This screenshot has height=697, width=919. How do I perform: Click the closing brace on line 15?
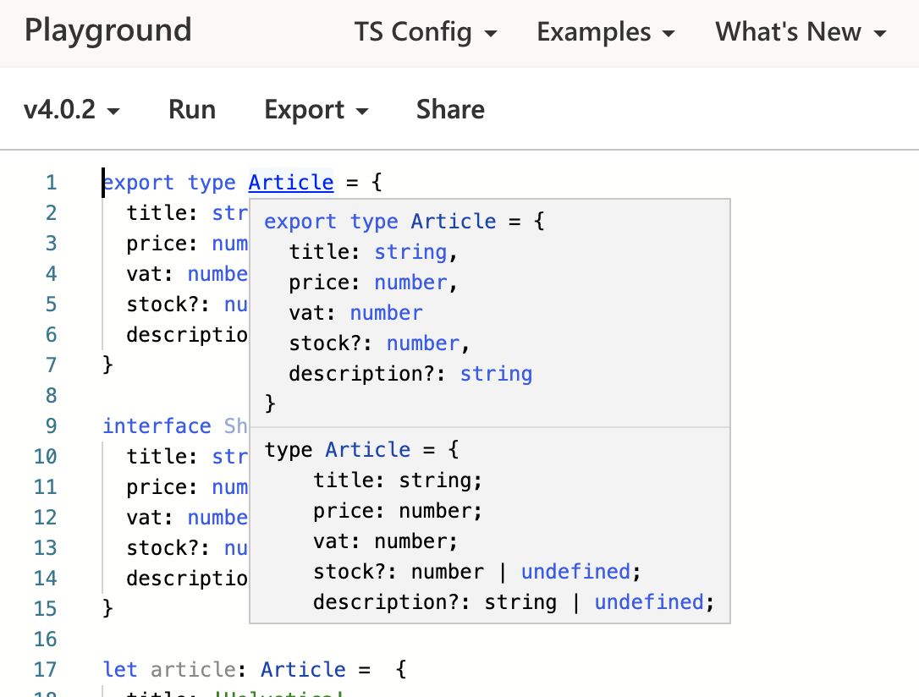(x=107, y=607)
